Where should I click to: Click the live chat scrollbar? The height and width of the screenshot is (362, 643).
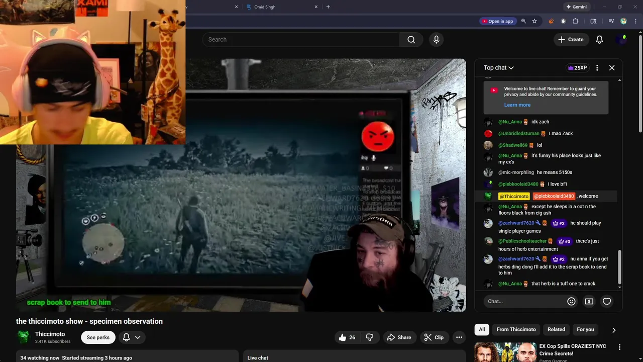(x=619, y=268)
